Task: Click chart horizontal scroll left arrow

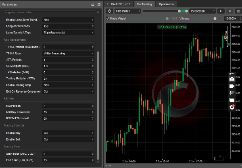Action: pyautogui.click(x=106, y=166)
